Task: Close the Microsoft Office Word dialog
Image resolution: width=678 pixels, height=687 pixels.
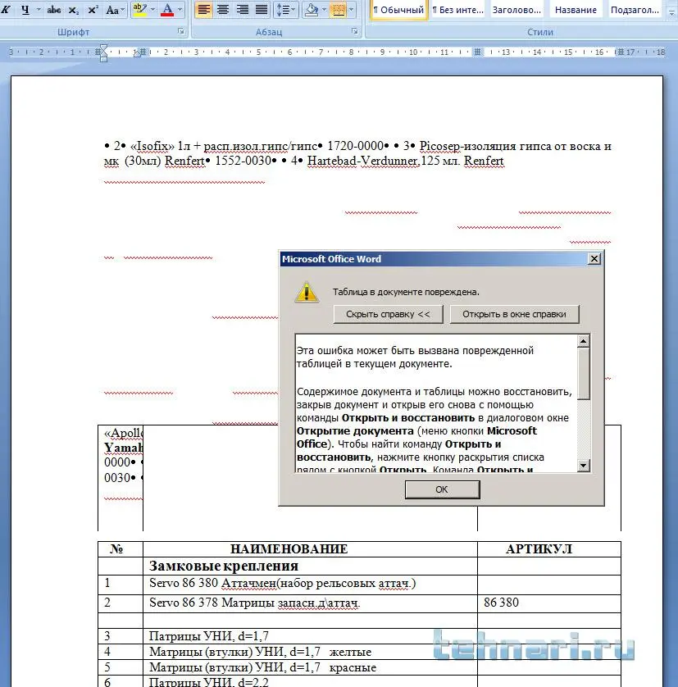Action: 594,259
